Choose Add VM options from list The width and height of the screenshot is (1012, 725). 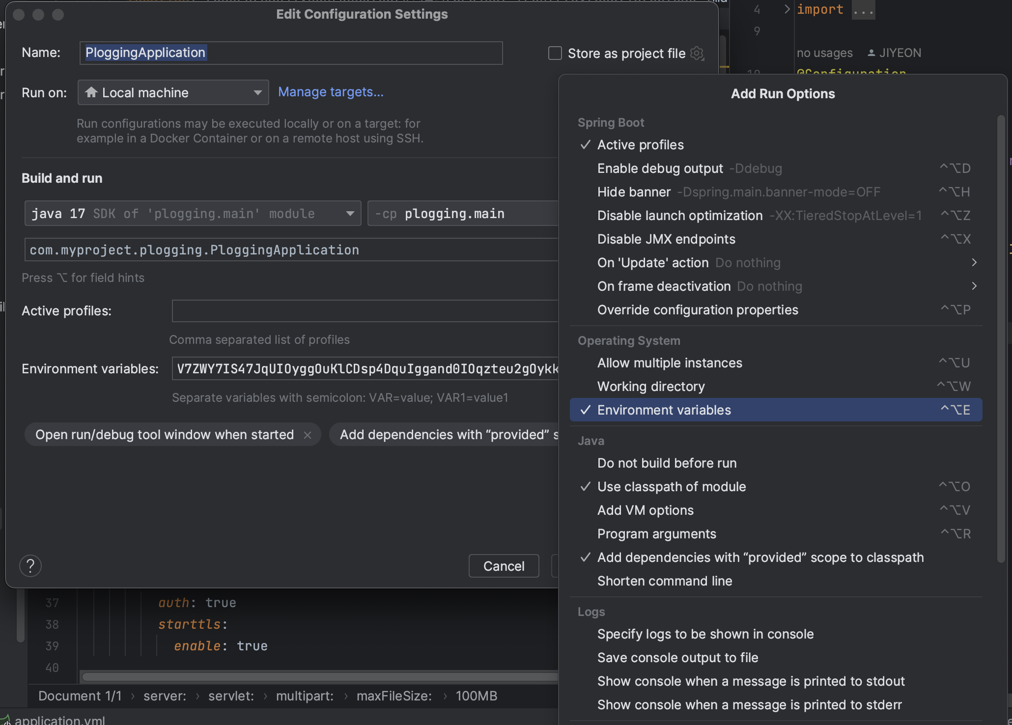tap(646, 510)
